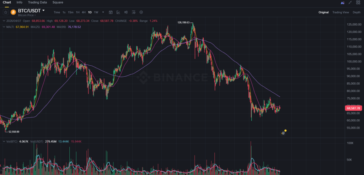Select the 1D time interval
The image size is (364, 175).
(x=90, y=12)
